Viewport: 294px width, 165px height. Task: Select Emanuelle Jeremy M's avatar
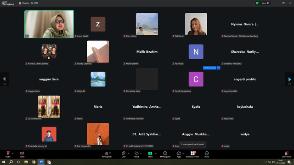(49, 134)
